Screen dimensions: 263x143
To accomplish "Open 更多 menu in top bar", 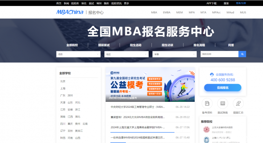I will (127, 3).
